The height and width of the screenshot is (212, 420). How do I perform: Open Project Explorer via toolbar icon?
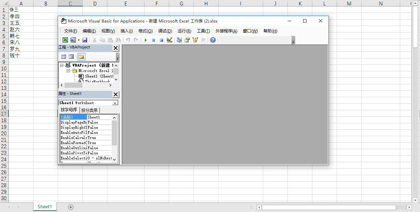click(x=179, y=40)
